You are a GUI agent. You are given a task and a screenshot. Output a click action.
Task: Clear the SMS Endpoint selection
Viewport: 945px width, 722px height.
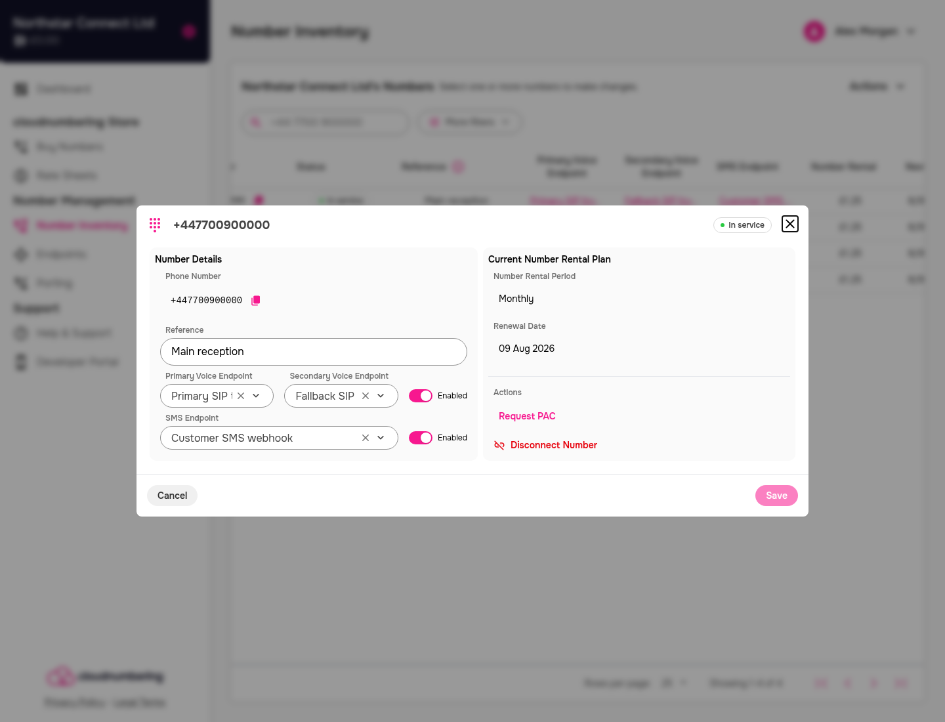(x=366, y=438)
